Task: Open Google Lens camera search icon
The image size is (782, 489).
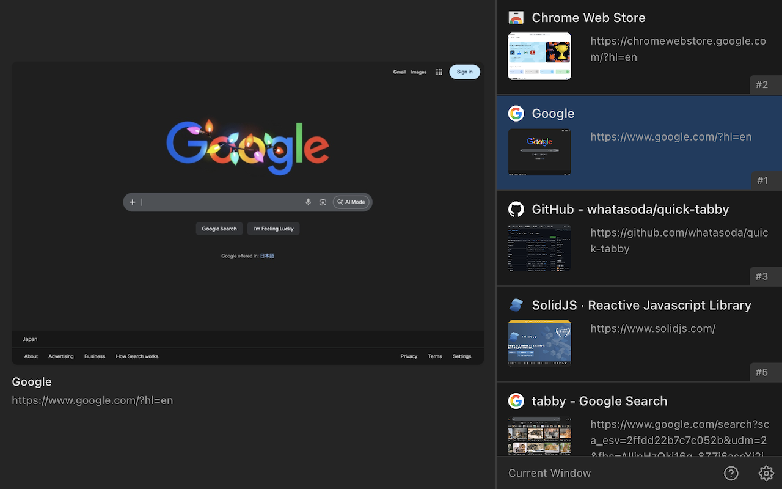Action: [x=323, y=202]
